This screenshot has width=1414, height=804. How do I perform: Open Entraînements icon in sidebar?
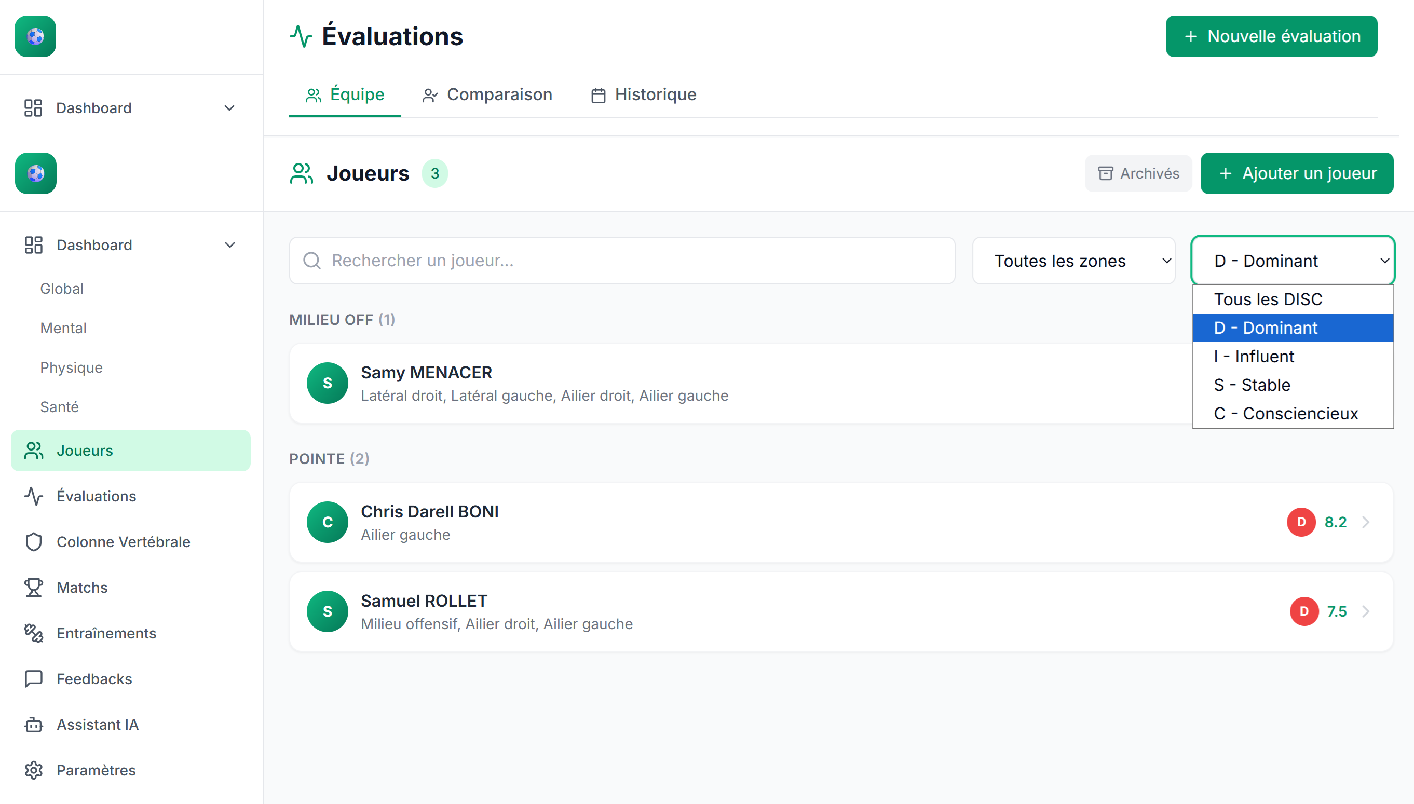34,633
